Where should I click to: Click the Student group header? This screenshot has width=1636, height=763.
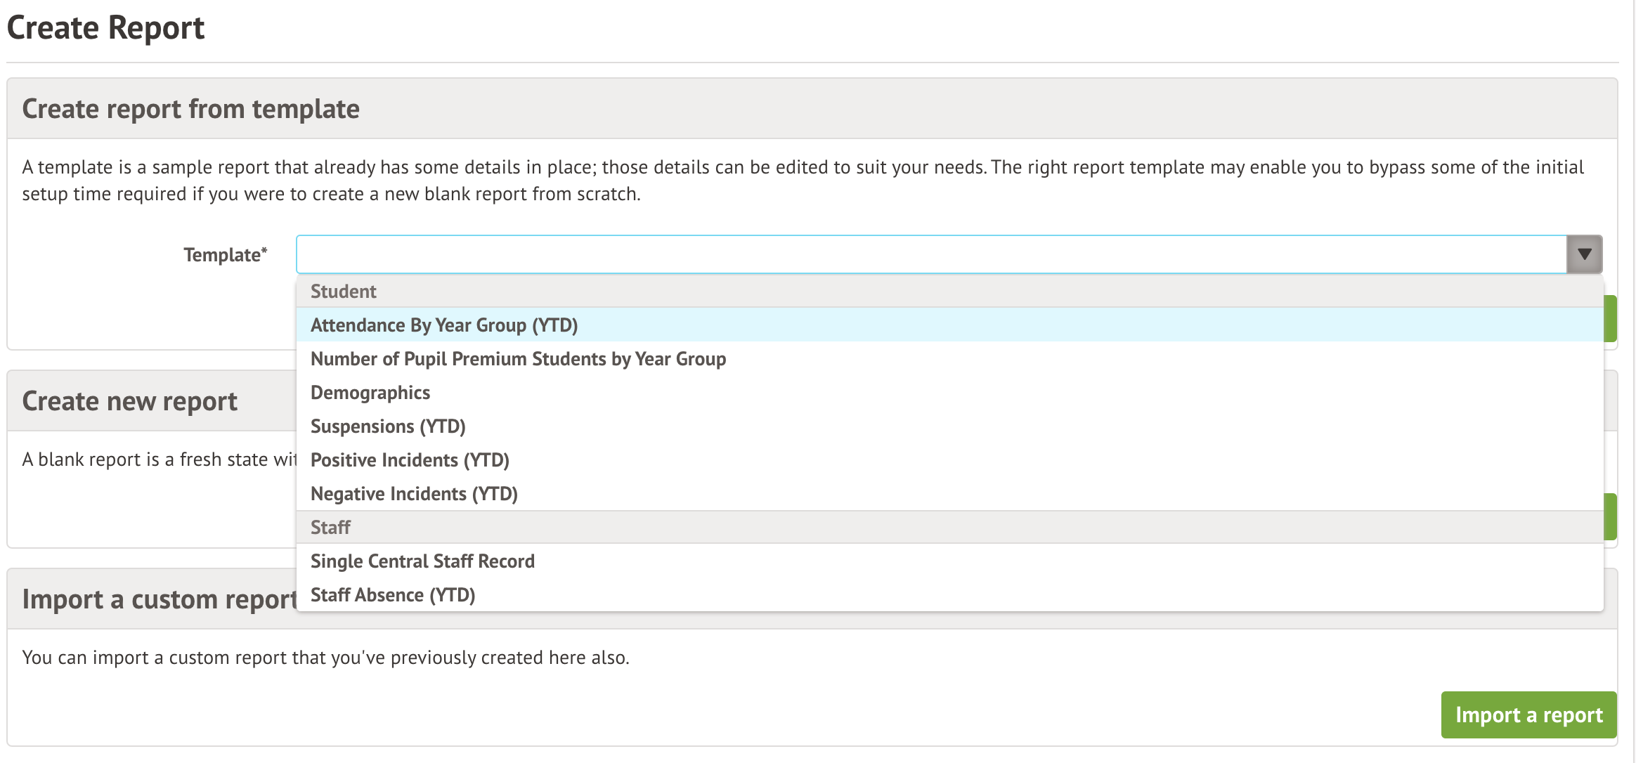coord(344,292)
